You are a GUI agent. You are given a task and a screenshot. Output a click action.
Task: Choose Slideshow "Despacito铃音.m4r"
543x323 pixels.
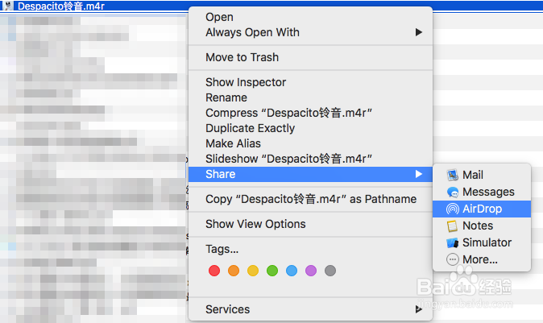pyautogui.click(x=310, y=159)
